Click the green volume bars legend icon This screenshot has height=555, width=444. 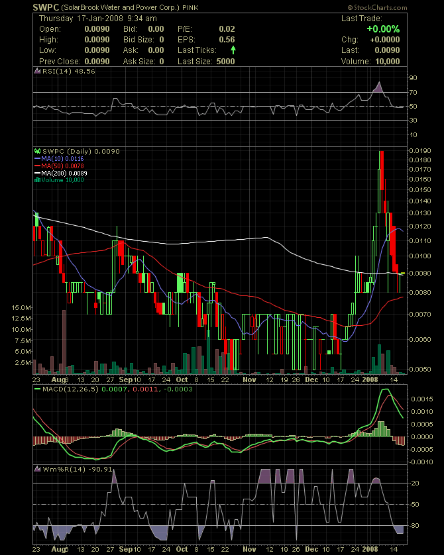tap(37, 180)
